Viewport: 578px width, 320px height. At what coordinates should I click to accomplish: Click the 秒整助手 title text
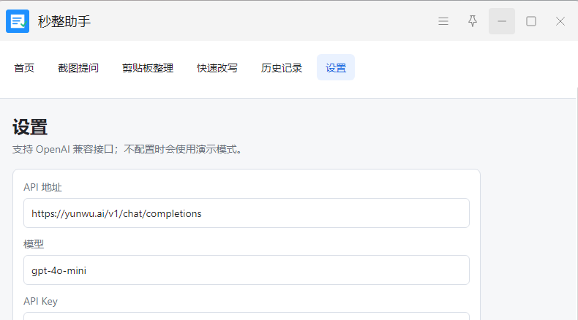[x=64, y=21]
